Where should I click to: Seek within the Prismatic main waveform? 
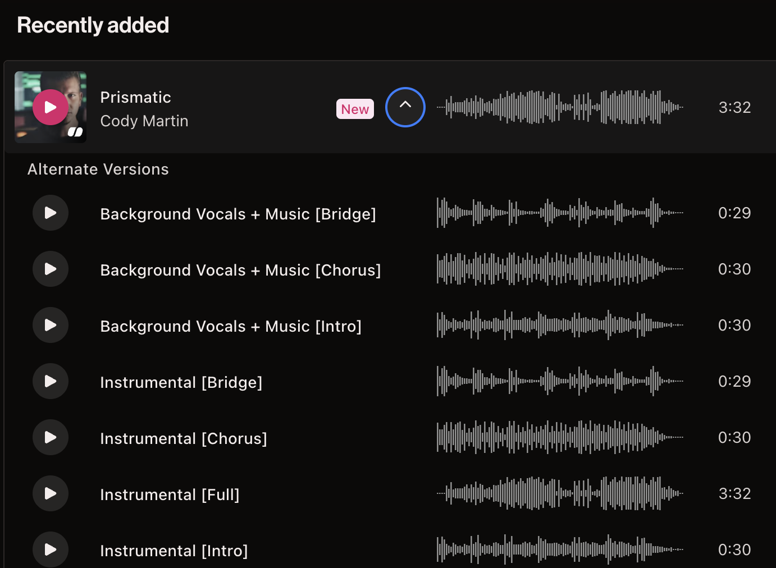(x=560, y=107)
